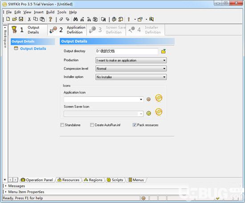Uncheck the Pack resources checkbox
The image size is (245, 203).
point(135,125)
